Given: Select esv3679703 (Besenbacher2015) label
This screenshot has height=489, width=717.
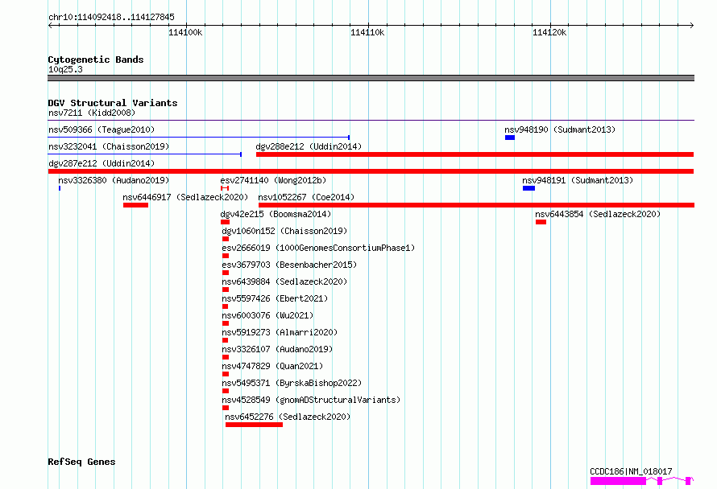Looking at the screenshot, I should (x=289, y=265).
